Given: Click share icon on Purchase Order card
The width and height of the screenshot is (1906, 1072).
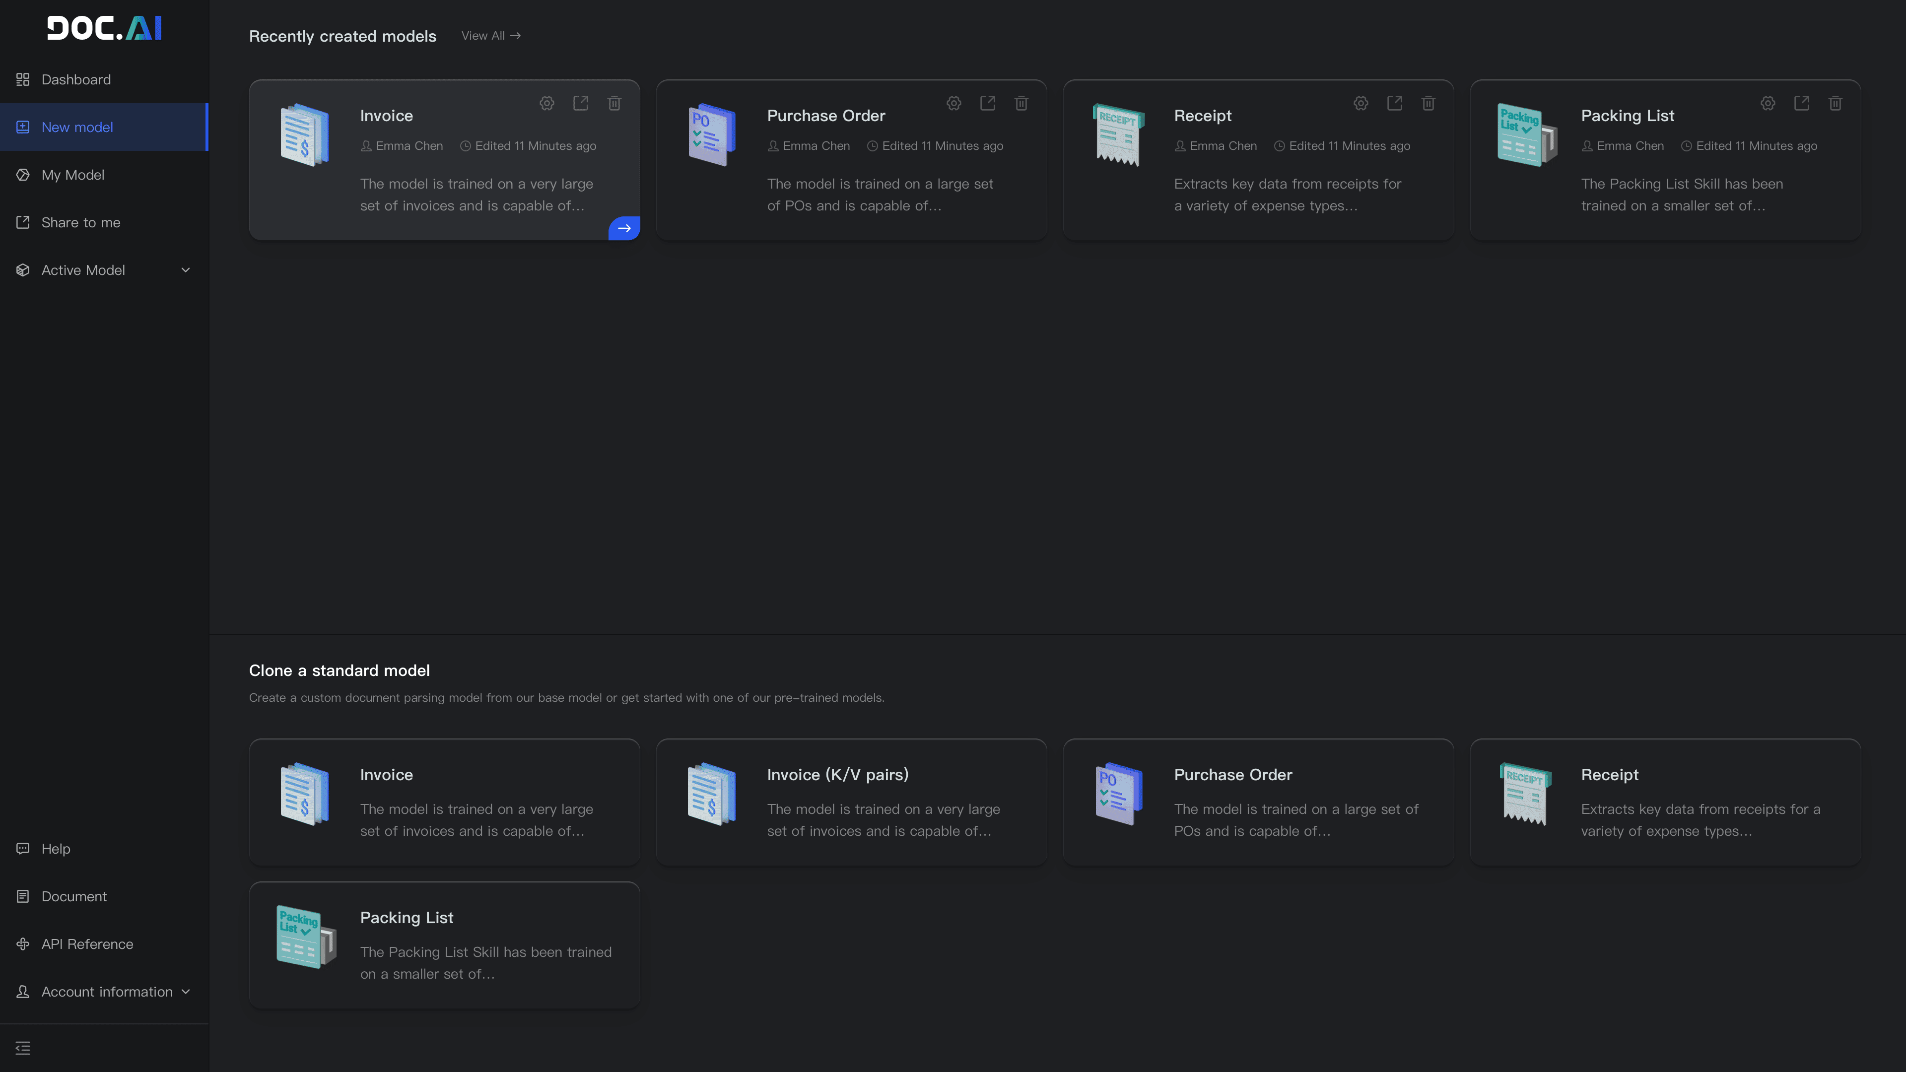Looking at the screenshot, I should click(x=988, y=104).
